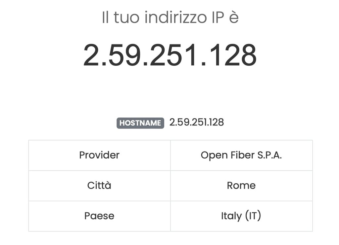Screen dimensions: 339x245
Task: Click the leading '2' of large IP
Action: coord(91,55)
